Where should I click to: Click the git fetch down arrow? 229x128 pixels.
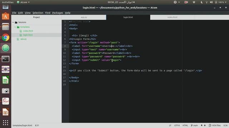[x=201, y=126]
